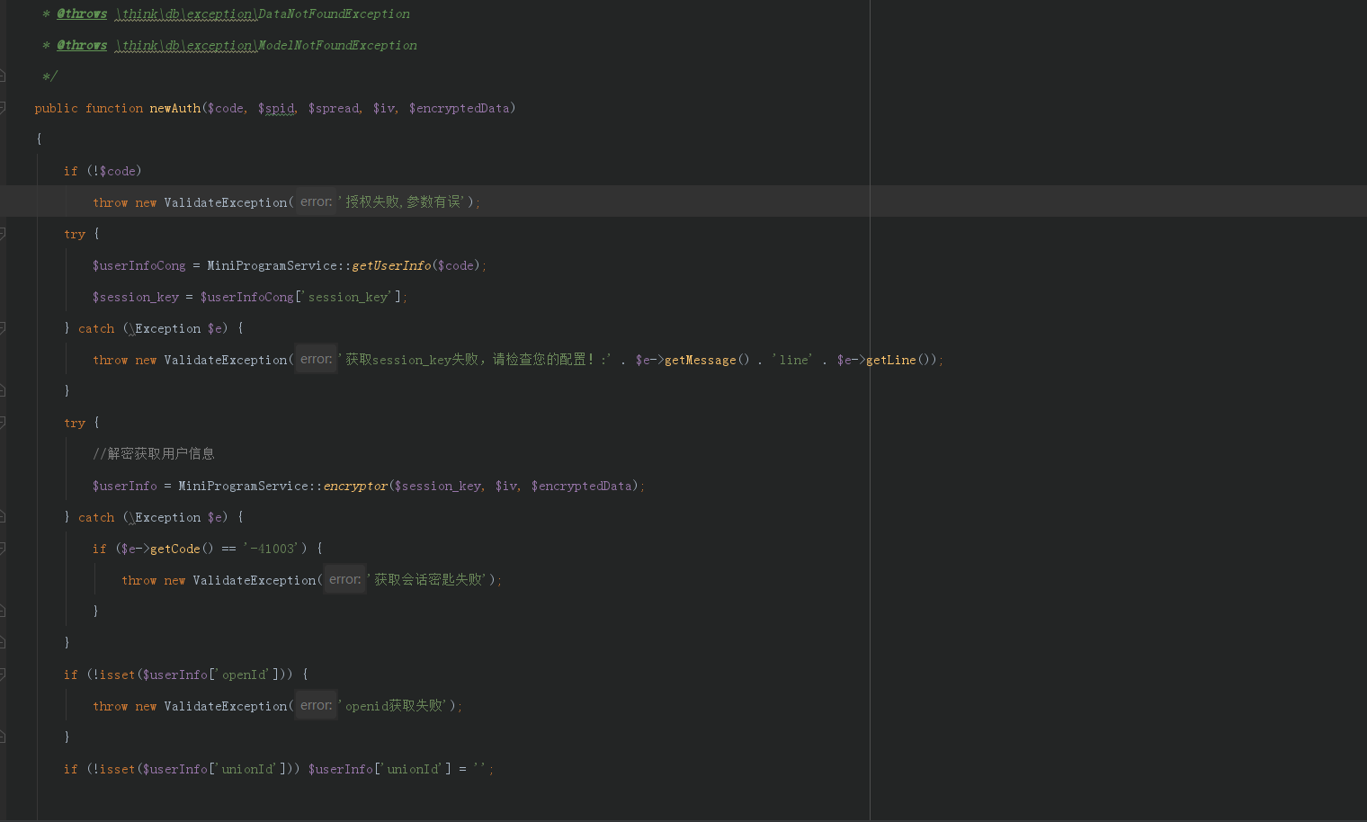Click the $userInfoCong variable assignment
The width and height of the screenshot is (1367, 822).
(x=138, y=265)
